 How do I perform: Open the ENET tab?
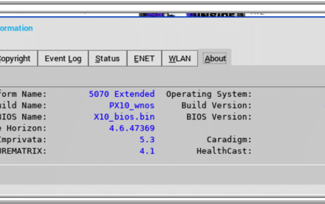[x=144, y=58]
